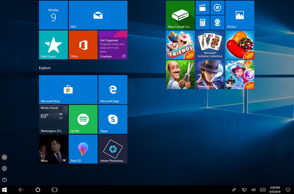294x194 pixels.
Task: Toggle the touch keyboard from the taskbar
Action: pyautogui.click(x=263, y=190)
